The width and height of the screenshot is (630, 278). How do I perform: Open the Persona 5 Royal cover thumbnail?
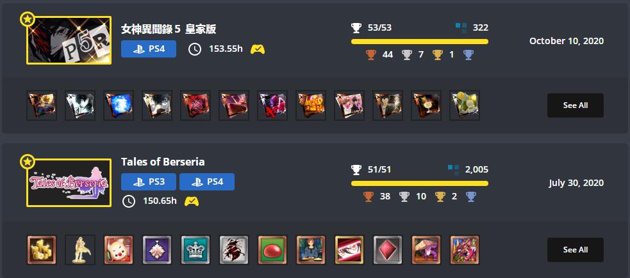[x=69, y=40]
